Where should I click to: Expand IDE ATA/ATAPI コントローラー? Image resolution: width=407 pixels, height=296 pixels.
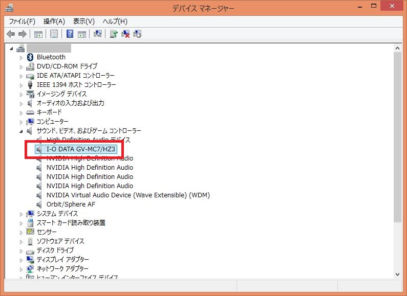coord(22,76)
